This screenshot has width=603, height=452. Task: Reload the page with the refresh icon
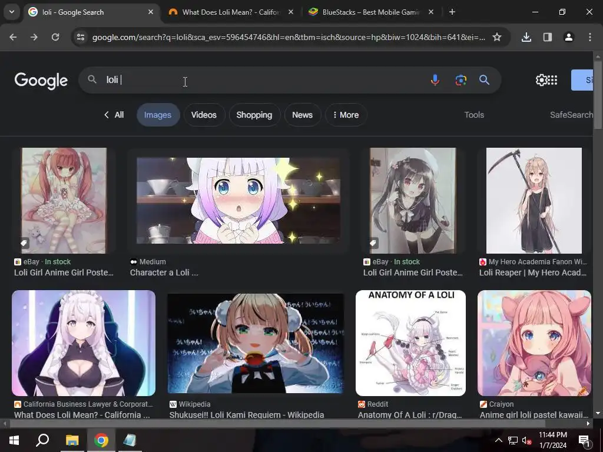point(55,37)
